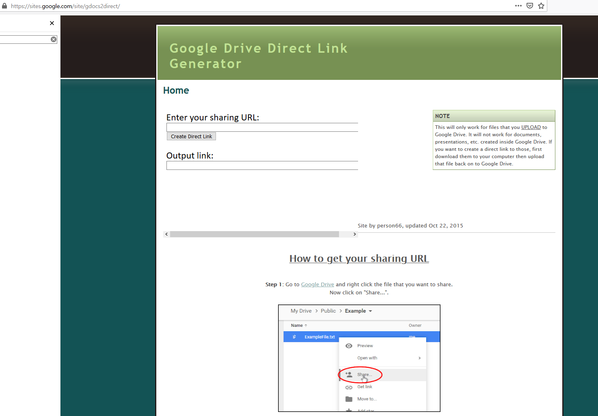Click the horizontal scrollbar thumb

click(255, 234)
